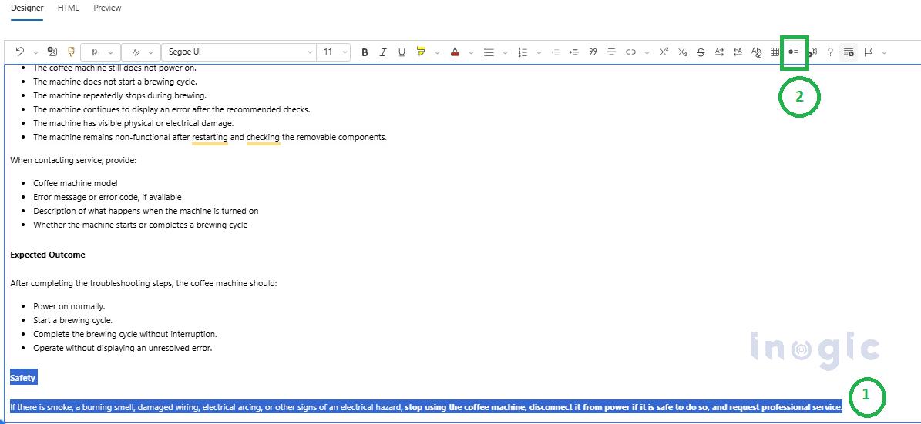
Task: Expand the font color options arrow
Action: coord(470,52)
